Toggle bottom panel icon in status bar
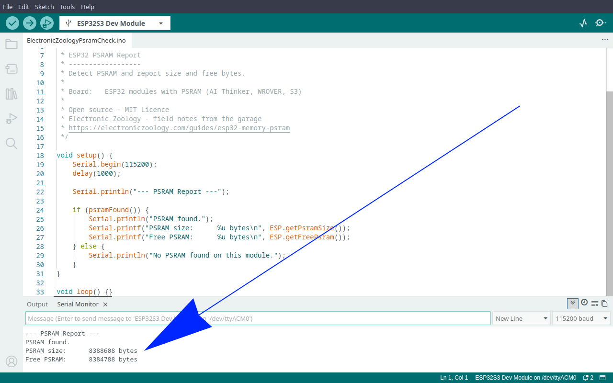 tap(603, 378)
